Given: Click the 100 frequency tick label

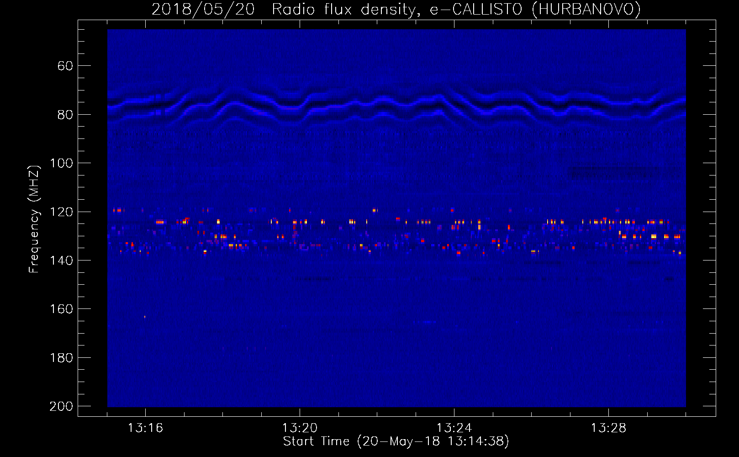Looking at the screenshot, I should [61, 163].
